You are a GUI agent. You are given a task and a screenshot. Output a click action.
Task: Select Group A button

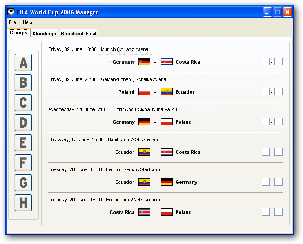(24, 62)
